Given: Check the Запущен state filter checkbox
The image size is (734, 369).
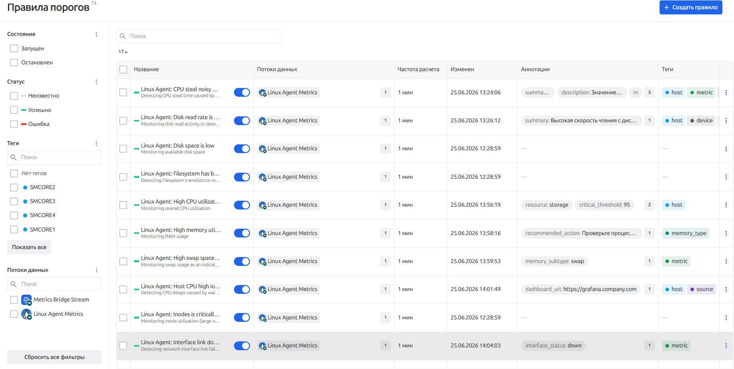Looking at the screenshot, I should click(x=14, y=48).
